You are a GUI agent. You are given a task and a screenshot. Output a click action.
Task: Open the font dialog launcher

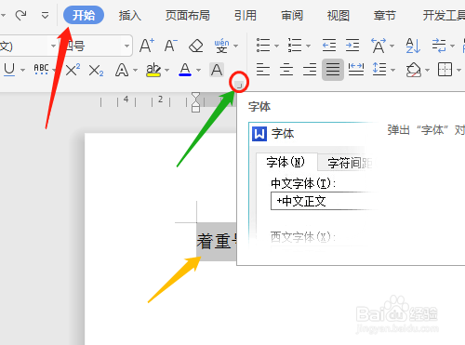pyautogui.click(x=239, y=86)
